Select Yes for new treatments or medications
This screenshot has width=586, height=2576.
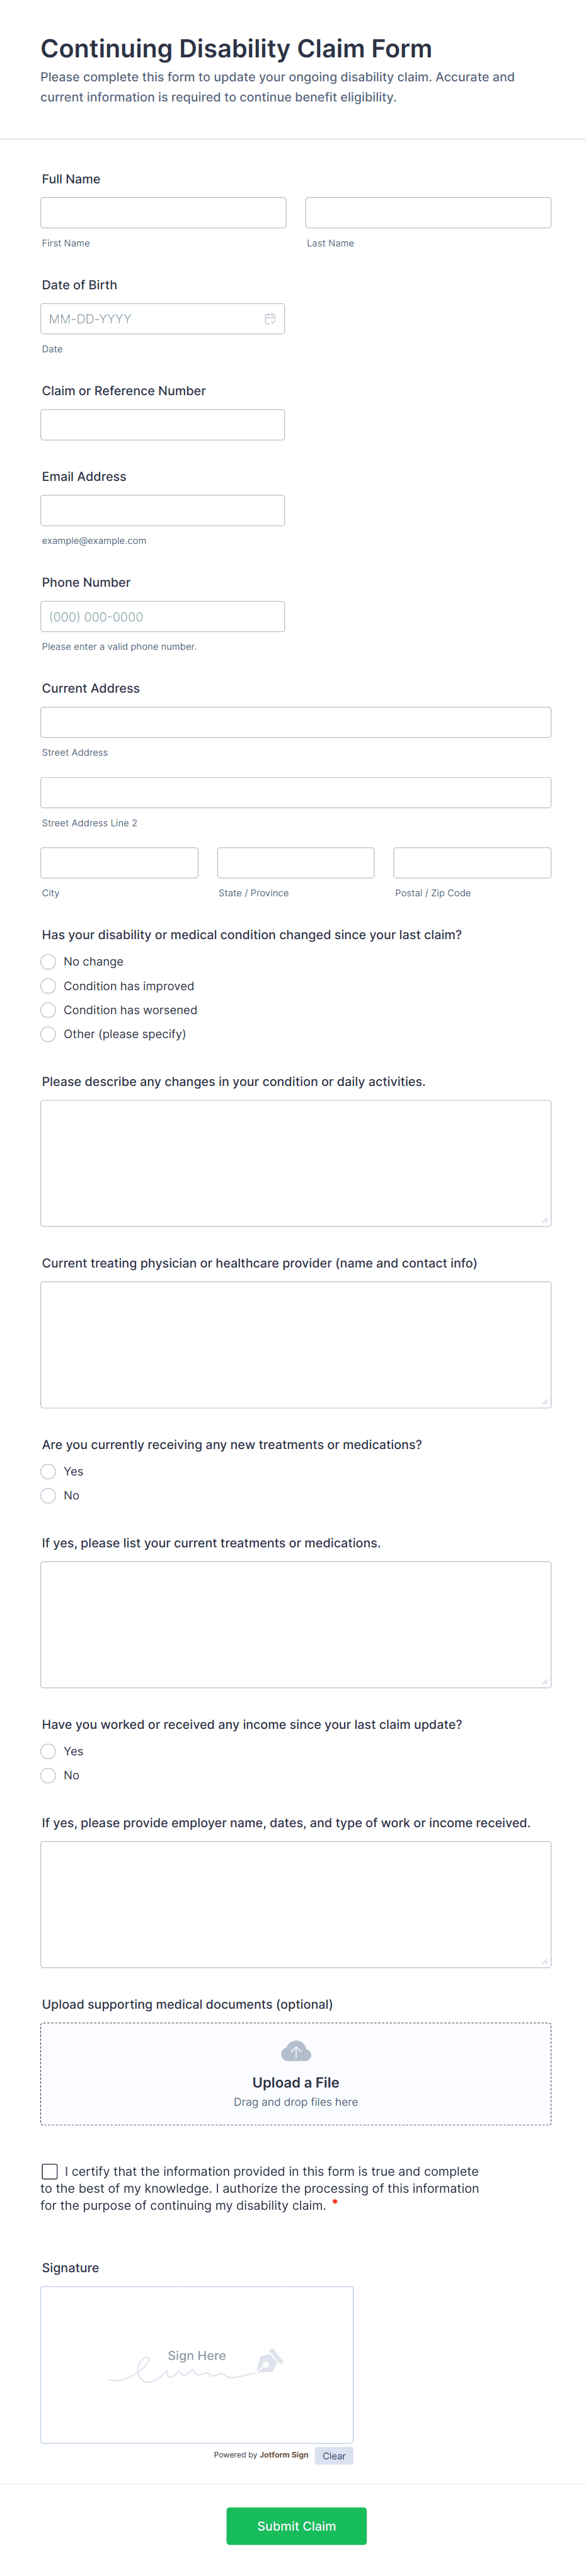48,1472
